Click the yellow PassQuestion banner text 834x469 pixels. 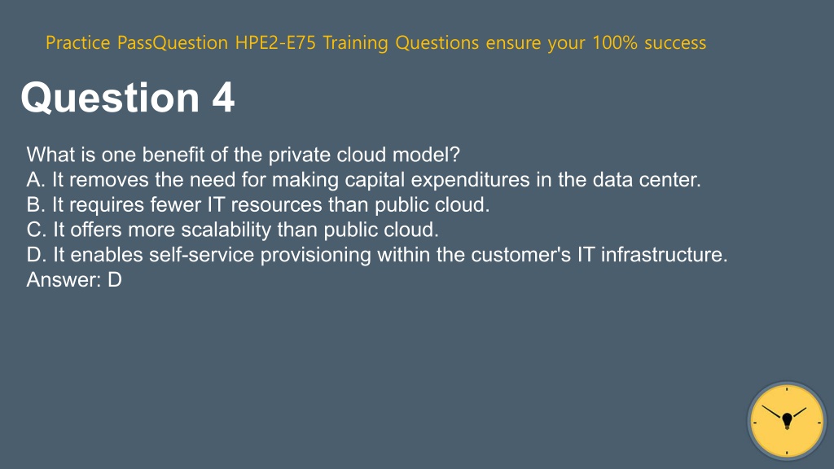375,42
